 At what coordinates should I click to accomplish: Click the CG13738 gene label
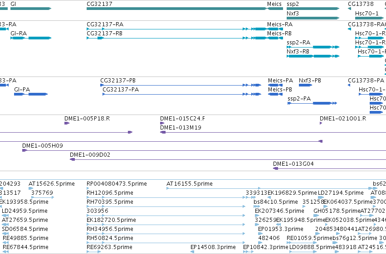(x=361, y=4)
